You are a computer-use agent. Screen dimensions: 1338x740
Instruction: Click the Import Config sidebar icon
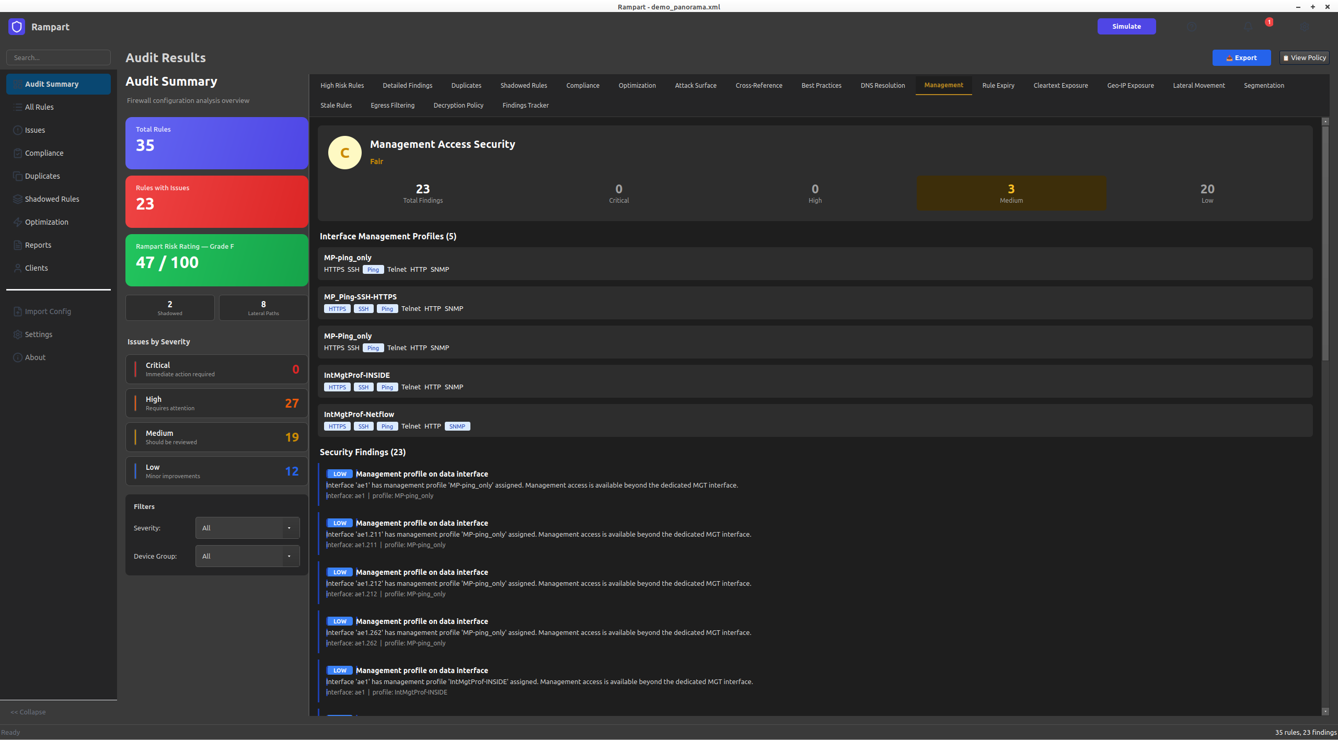(18, 311)
